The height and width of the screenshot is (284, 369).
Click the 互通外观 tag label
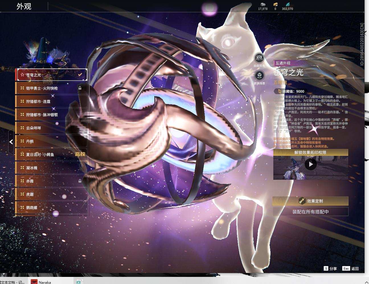[x=283, y=63]
